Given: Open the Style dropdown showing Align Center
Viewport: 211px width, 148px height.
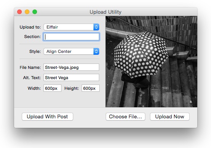Looking at the screenshot, I should [x=71, y=51].
